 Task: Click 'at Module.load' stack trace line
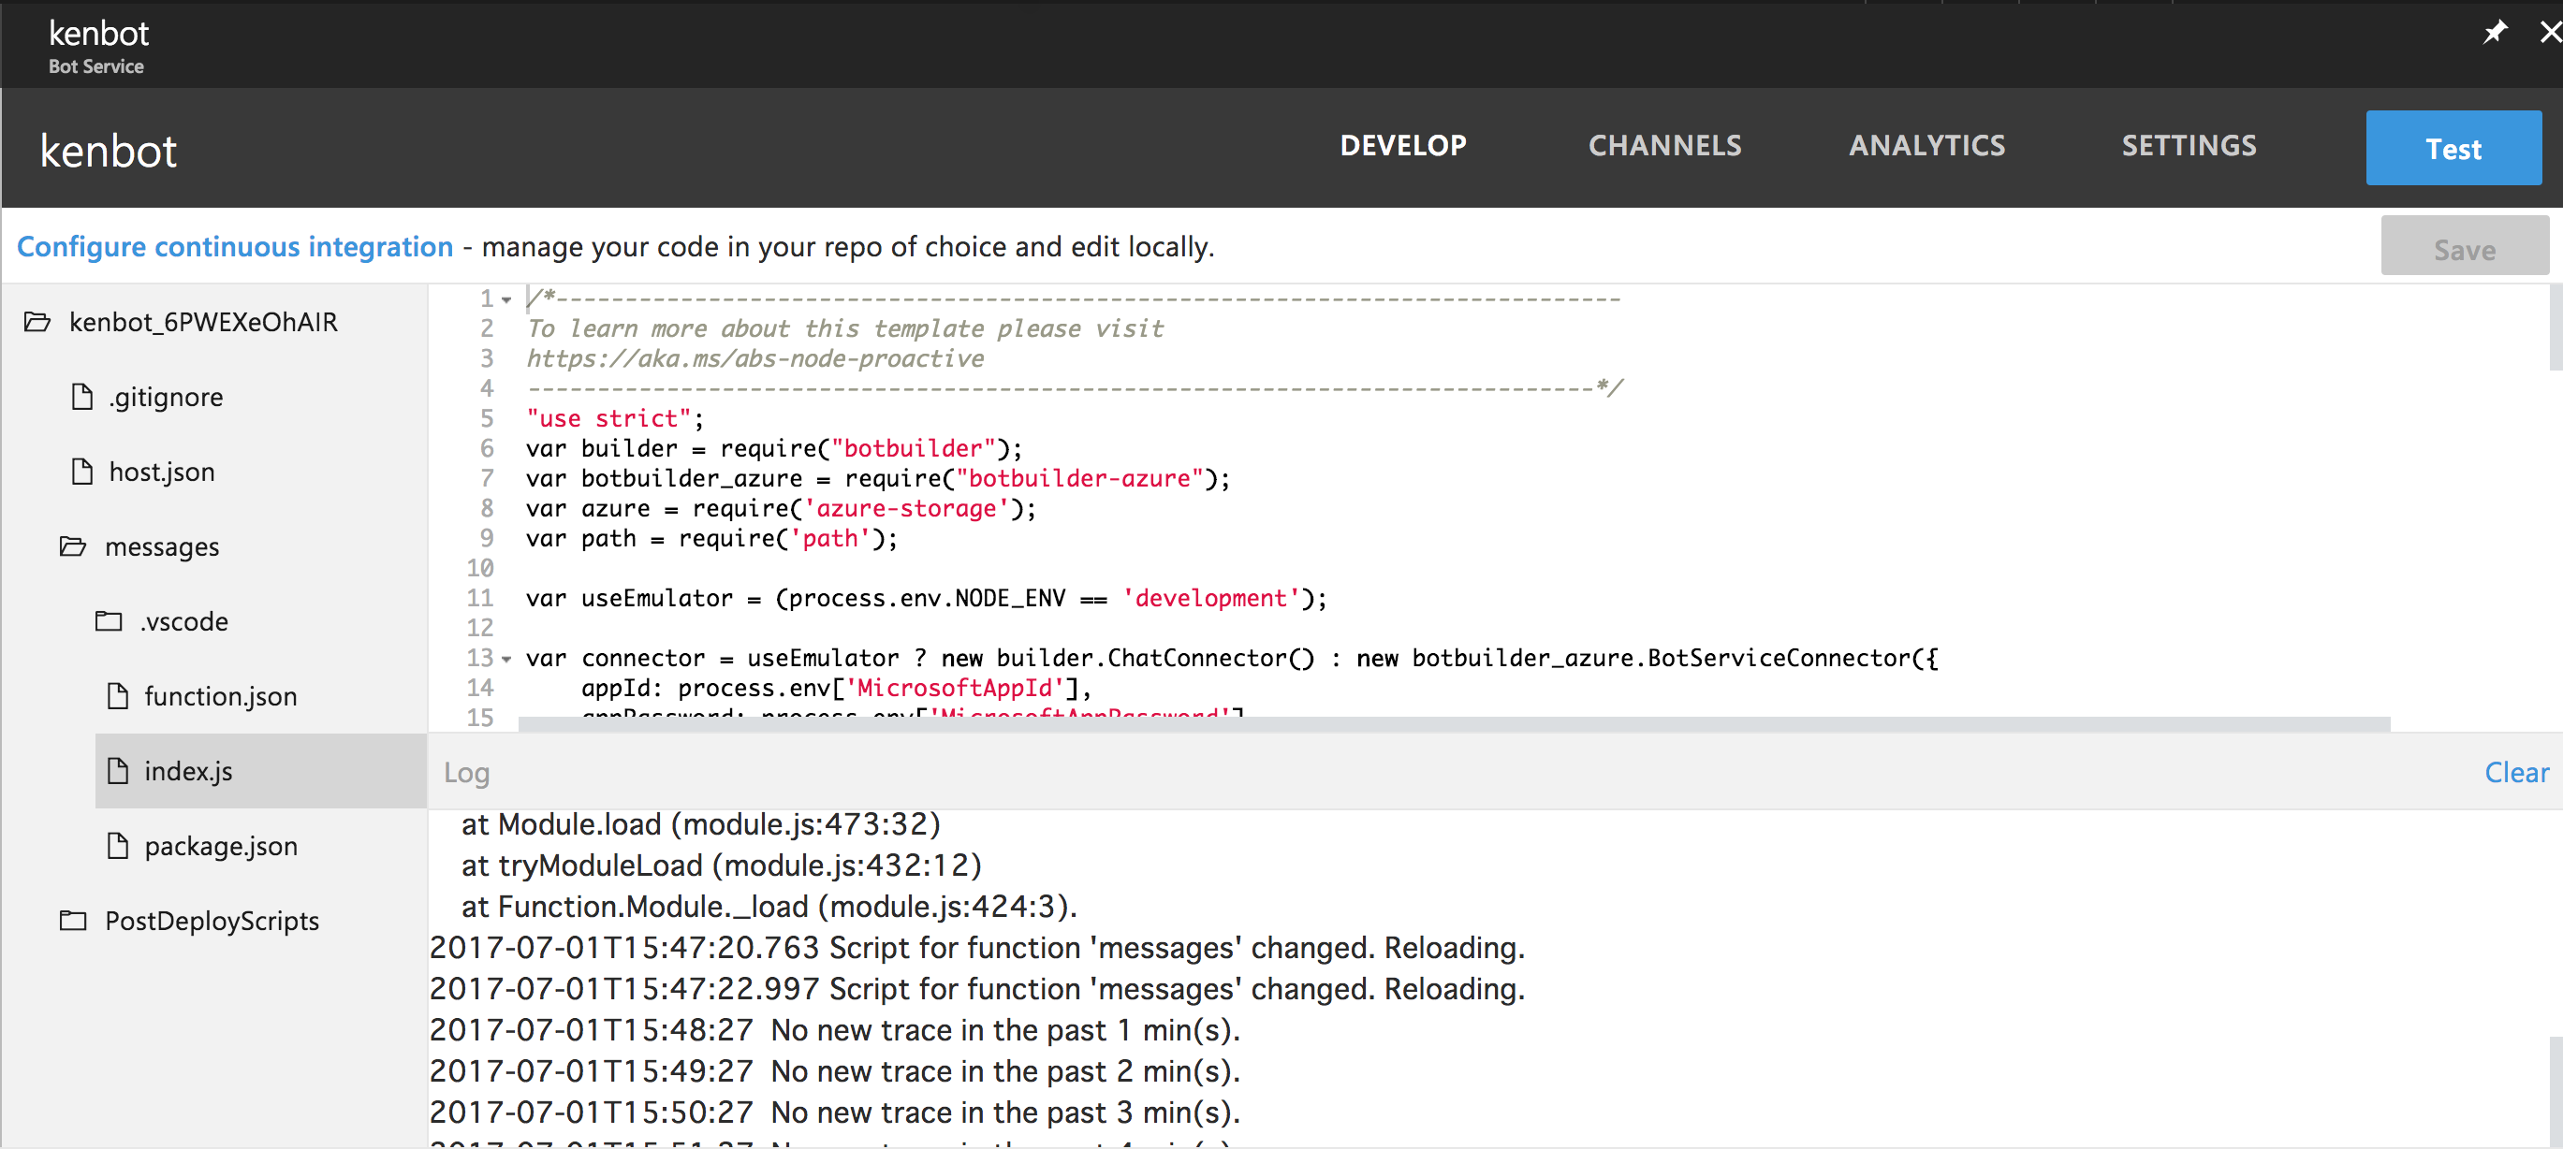click(x=700, y=823)
